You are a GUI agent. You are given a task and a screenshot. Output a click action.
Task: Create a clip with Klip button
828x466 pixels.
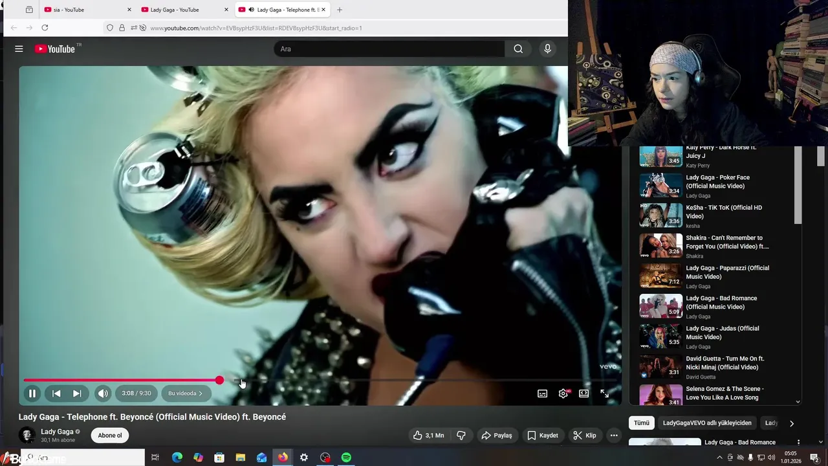[x=585, y=436]
